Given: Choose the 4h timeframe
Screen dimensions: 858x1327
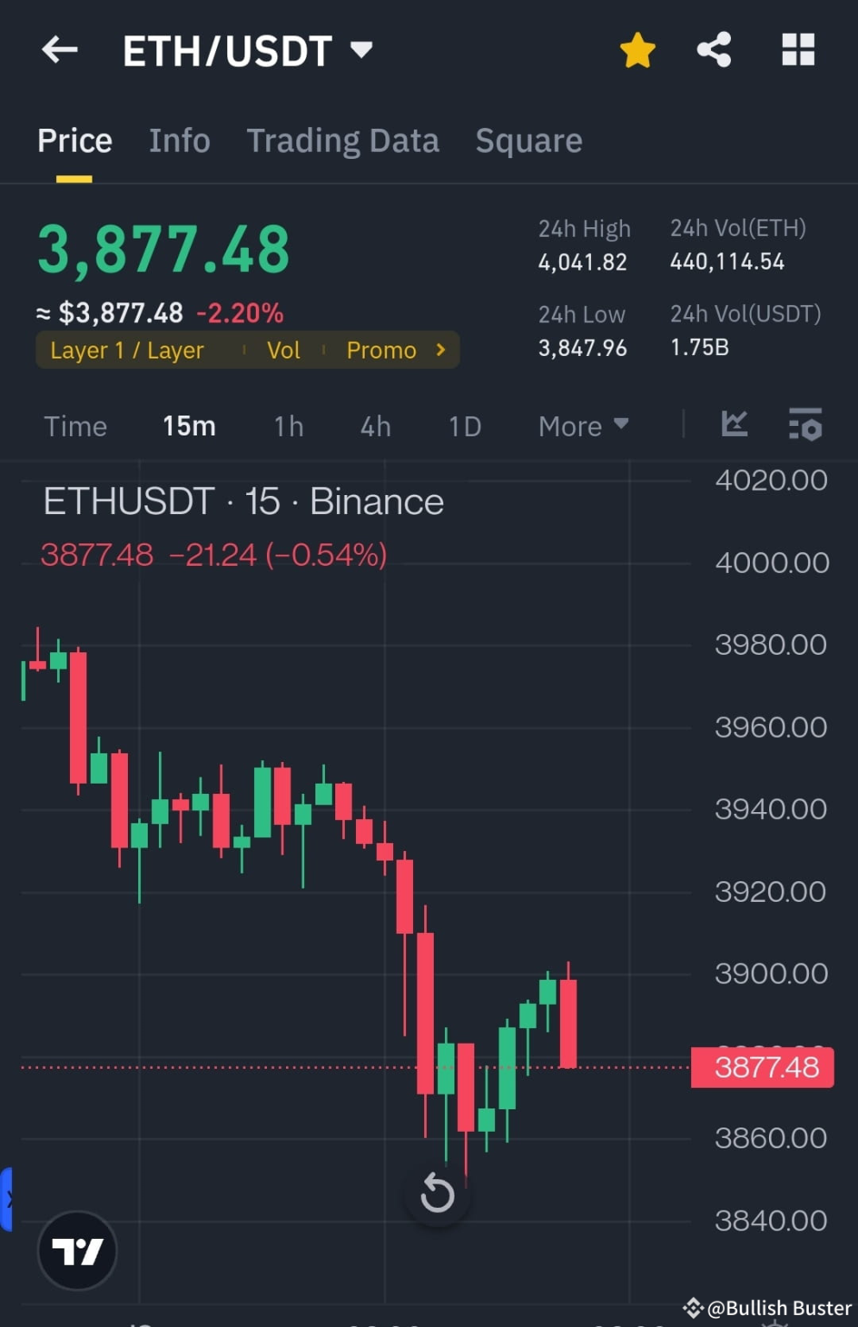Looking at the screenshot, I should (x=376, y=426).
